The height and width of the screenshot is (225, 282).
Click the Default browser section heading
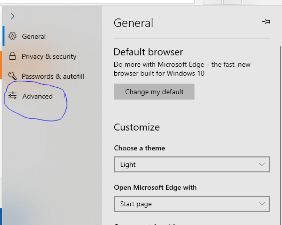point(148,52)
